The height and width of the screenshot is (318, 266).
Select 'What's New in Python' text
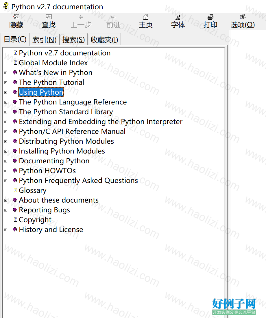56,72
